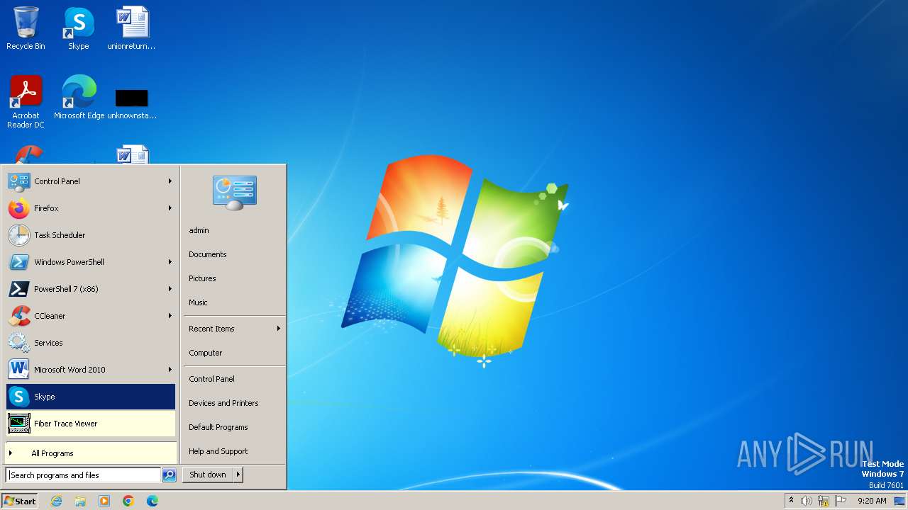The width and height of the screenshot is (908, 510).
Task: Open Documents from Start menu
Action: coord(234,254)
